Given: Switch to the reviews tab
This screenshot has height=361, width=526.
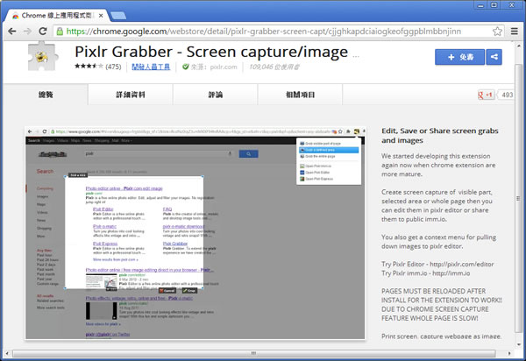Looking at the screenshot, I should [215, 95].
